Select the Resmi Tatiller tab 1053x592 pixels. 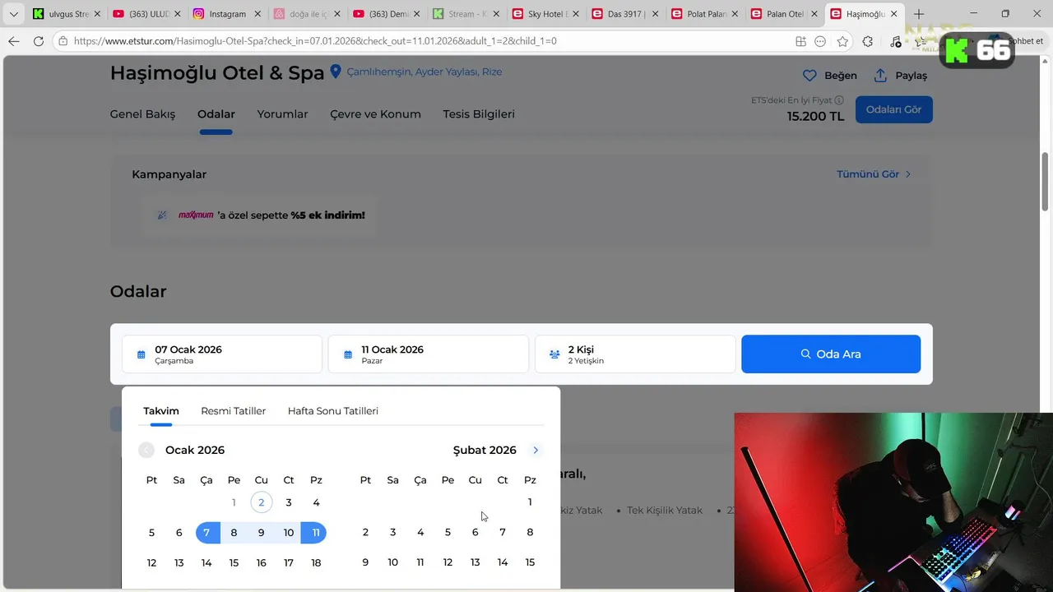234,411
